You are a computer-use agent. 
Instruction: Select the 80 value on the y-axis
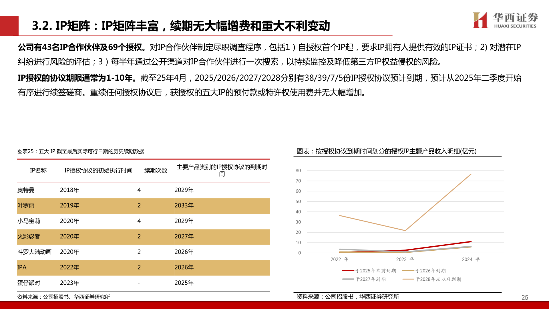pos(298,171)
